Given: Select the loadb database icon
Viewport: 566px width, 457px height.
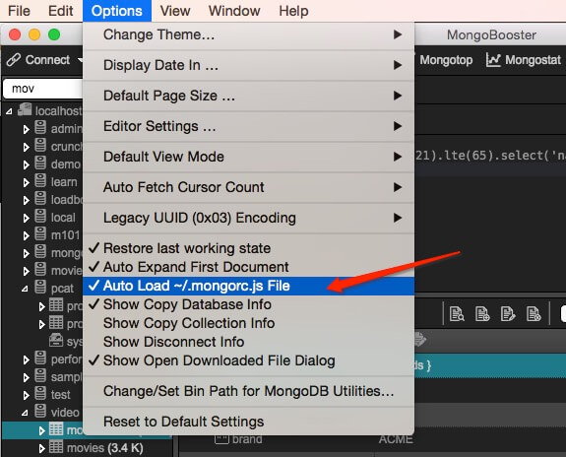Looking at the screenshot, I should tap(40, 198).
